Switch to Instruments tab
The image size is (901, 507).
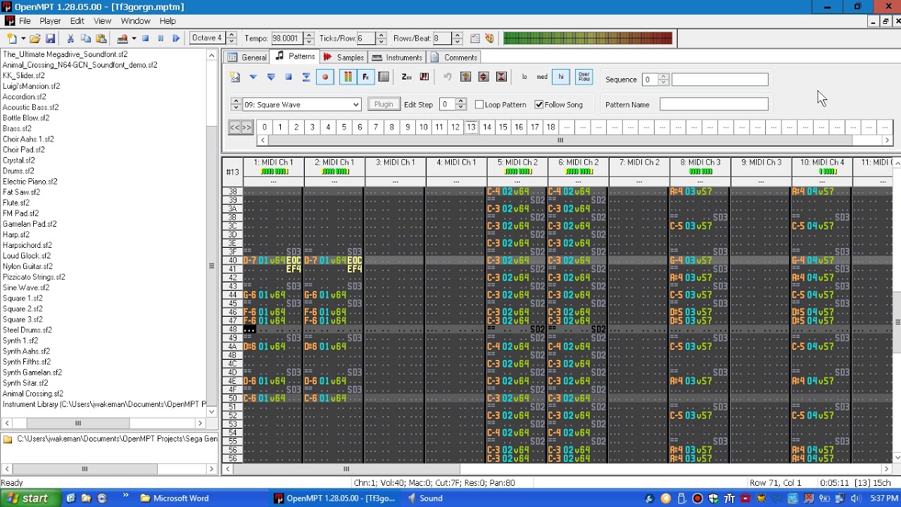[x=397, y=57]
